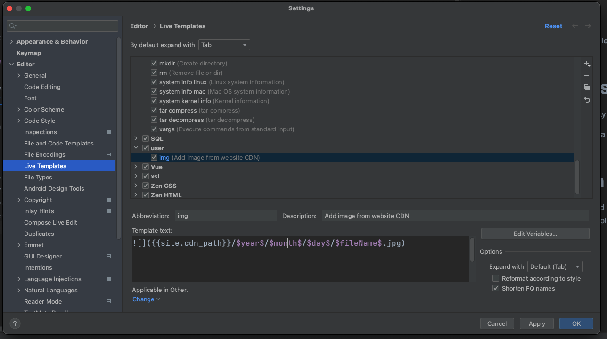Click project-level icon beside Copyright

[108, 200]
